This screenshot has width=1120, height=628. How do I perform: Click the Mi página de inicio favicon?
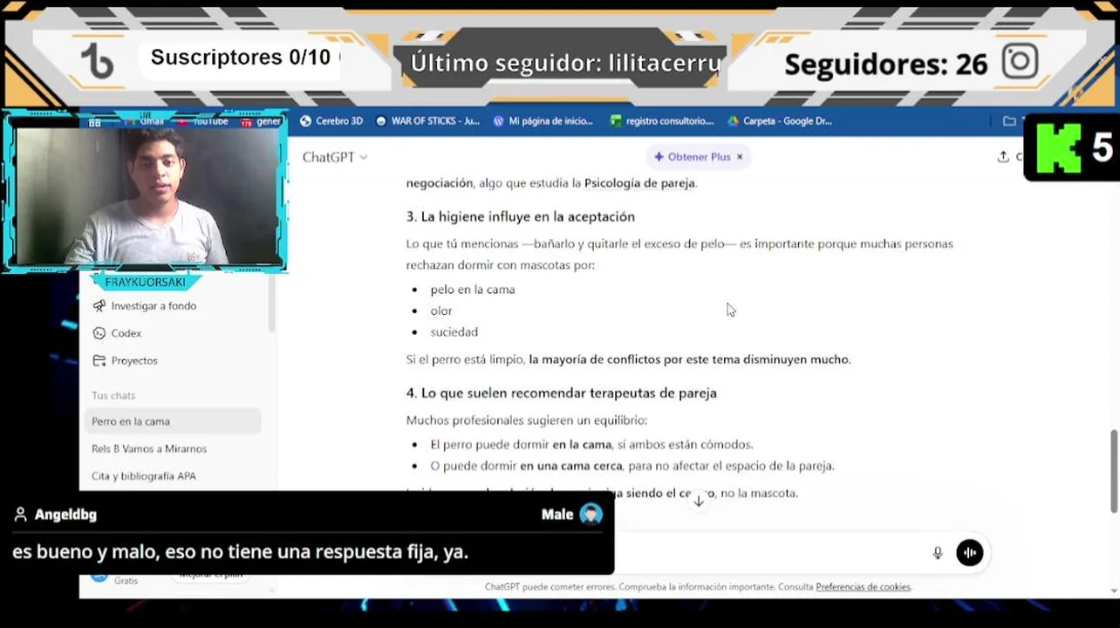(x=498, y=121)
